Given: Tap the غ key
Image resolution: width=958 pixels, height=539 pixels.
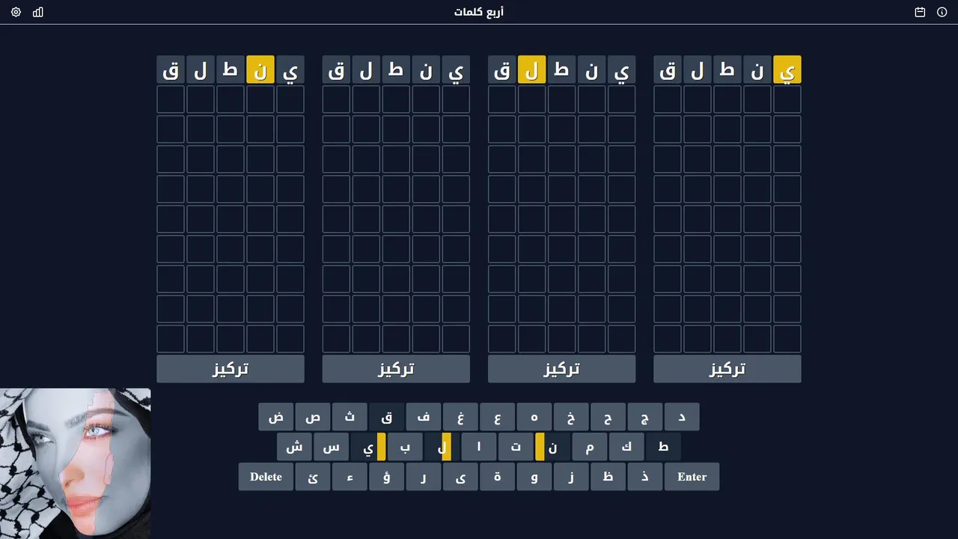Looking at the screenshot, I should pos(460,417).
